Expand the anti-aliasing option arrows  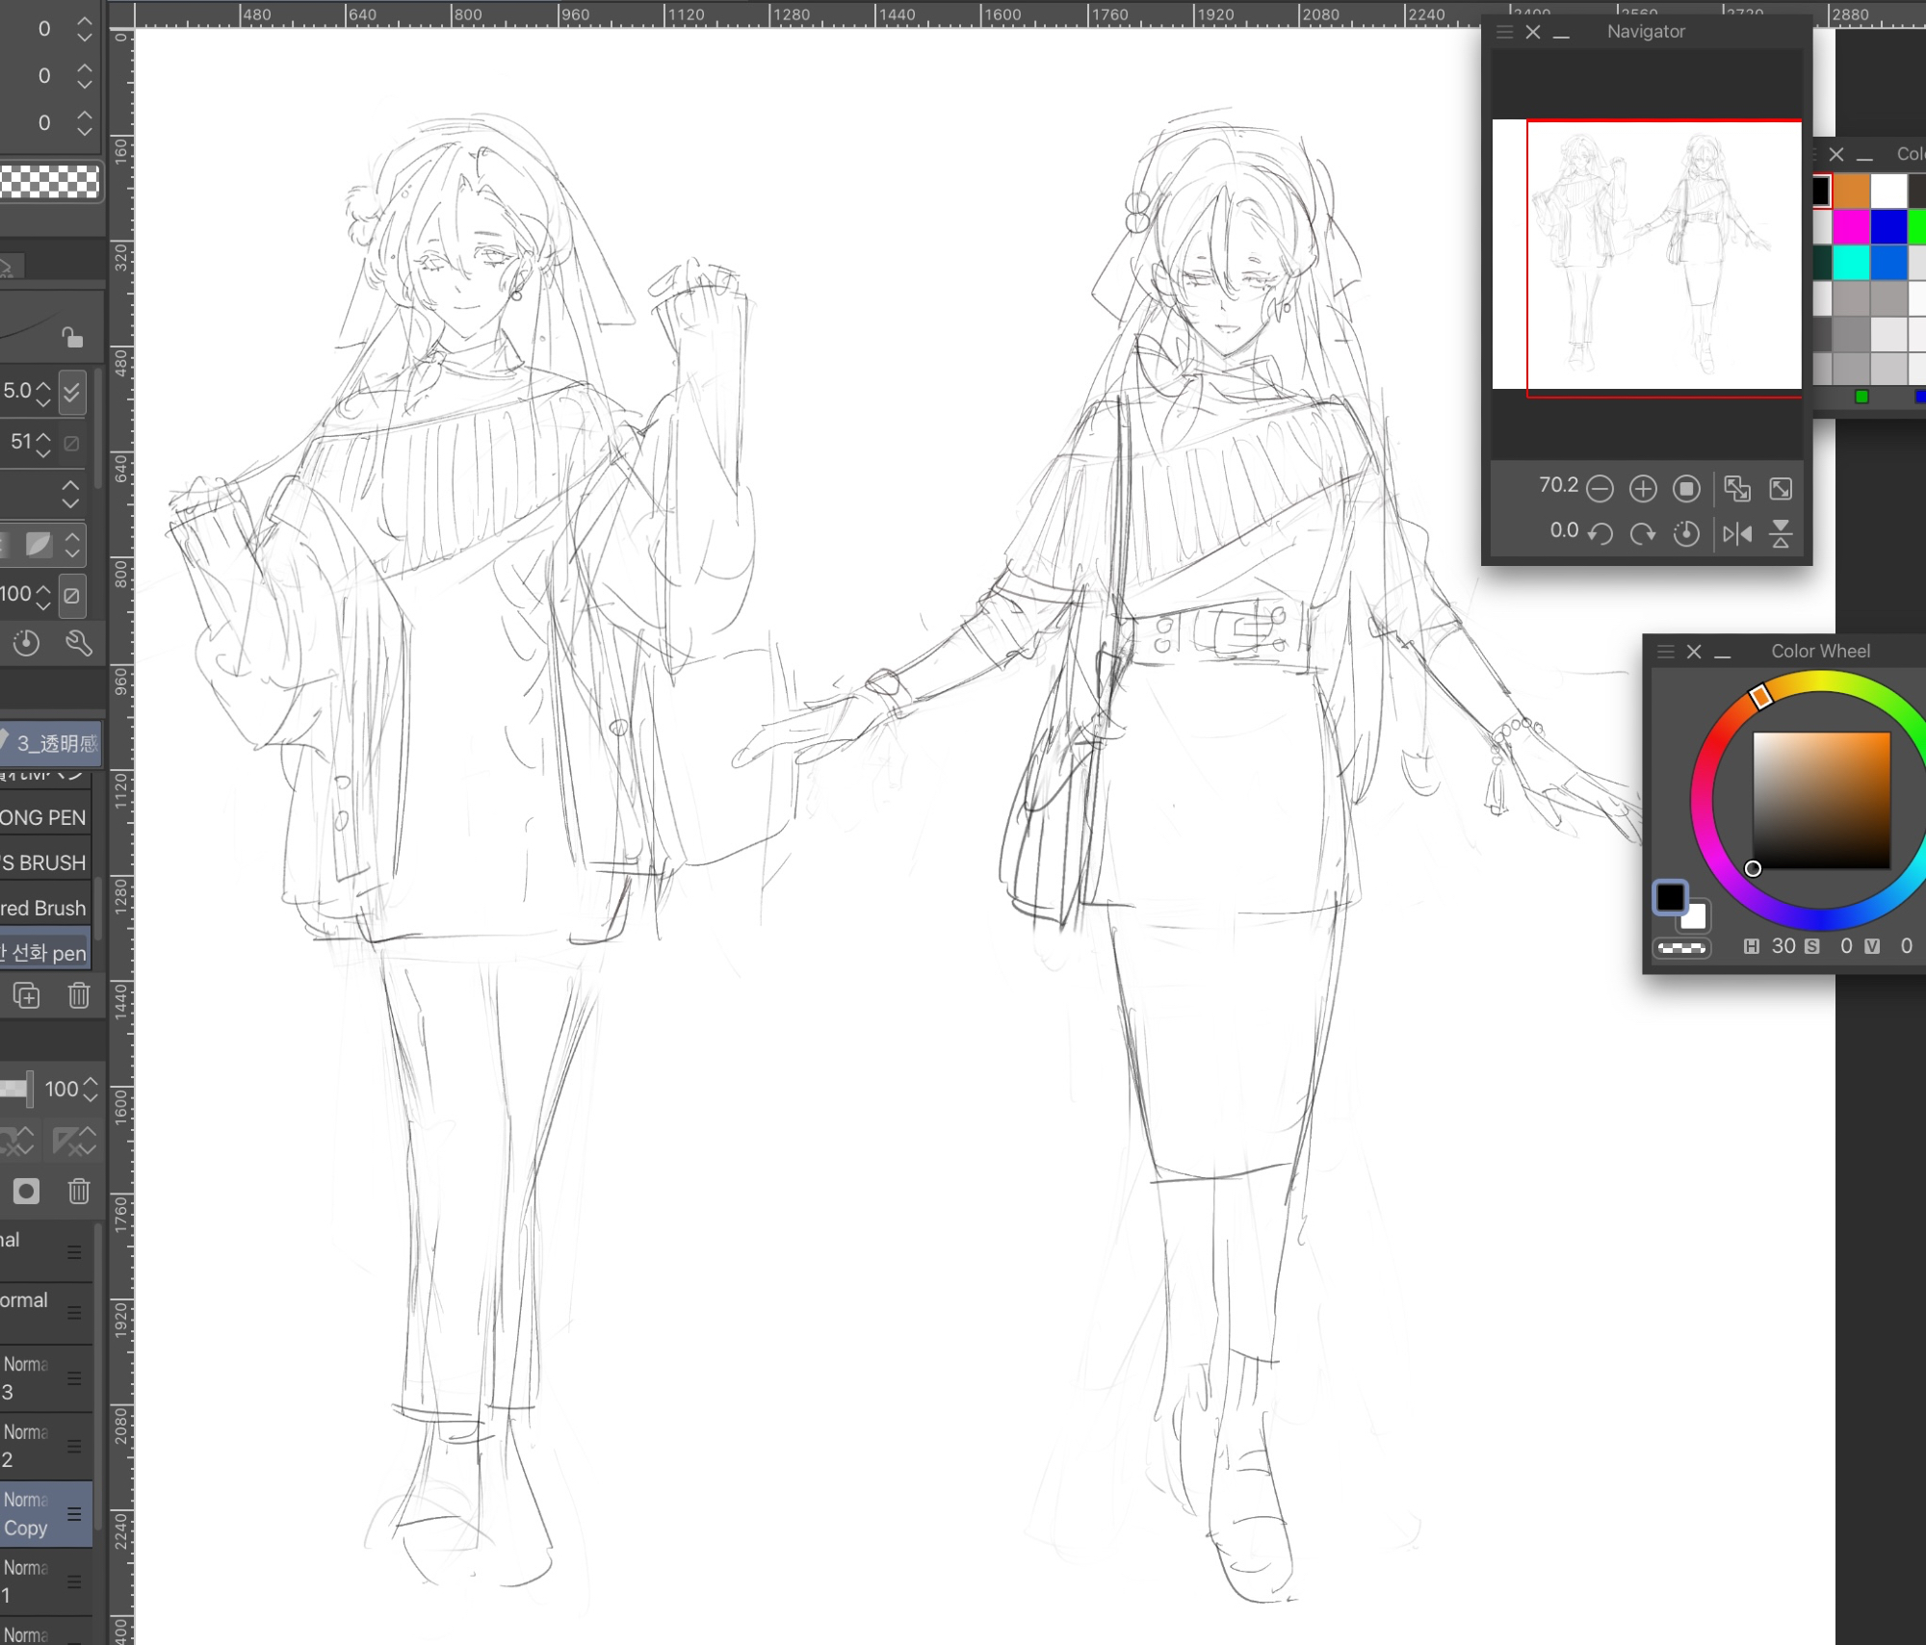coord(72,546)
